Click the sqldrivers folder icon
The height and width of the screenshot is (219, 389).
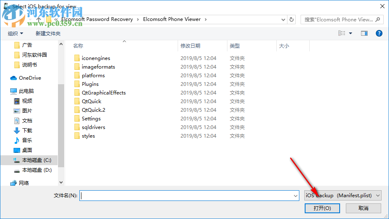(x=77, y=127)
